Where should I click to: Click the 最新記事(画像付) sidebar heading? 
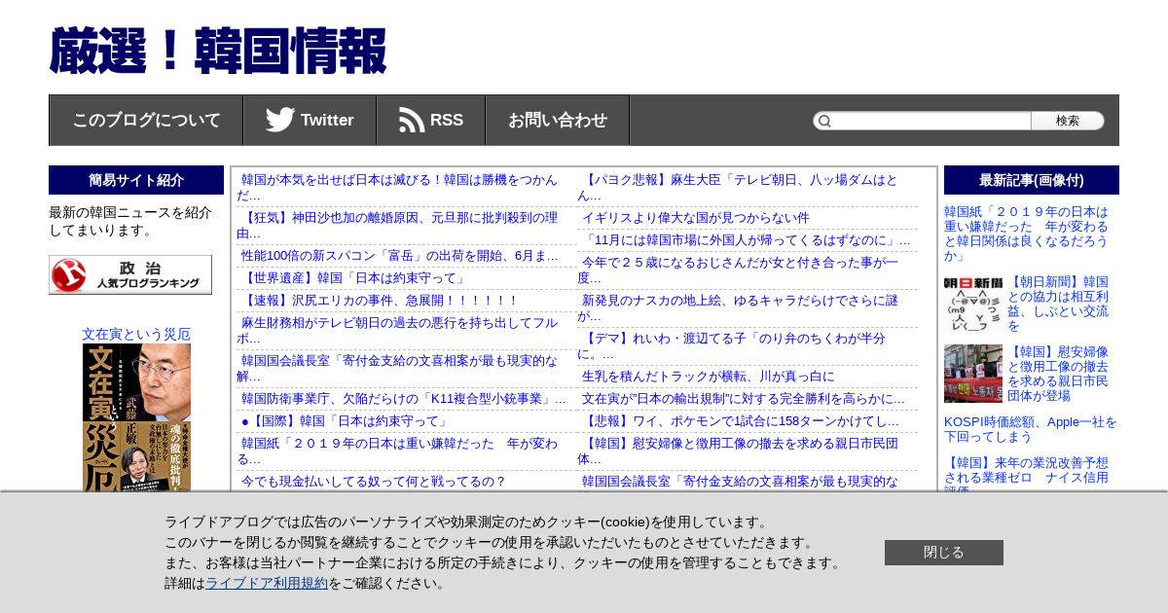pyautogui.click(x=1032, y=180)
